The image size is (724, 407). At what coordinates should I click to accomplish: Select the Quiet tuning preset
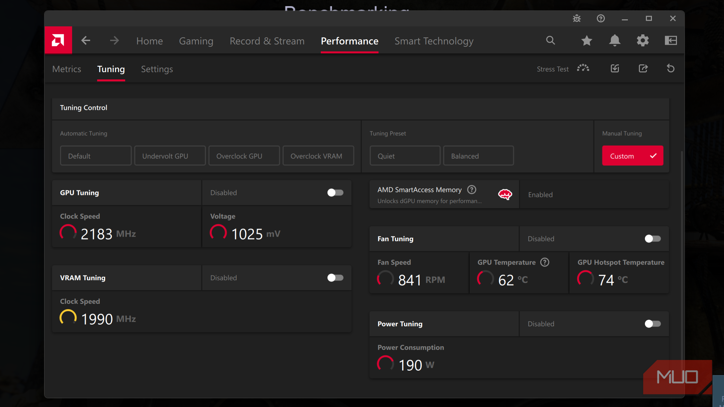click(405, 156)
